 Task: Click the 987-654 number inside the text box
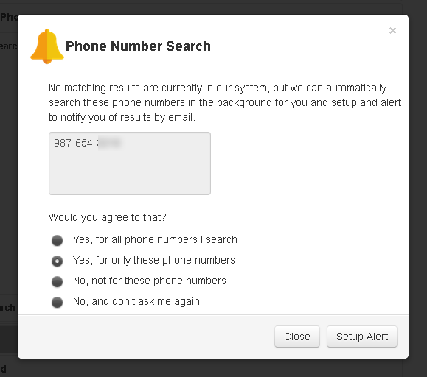point(87,143)
